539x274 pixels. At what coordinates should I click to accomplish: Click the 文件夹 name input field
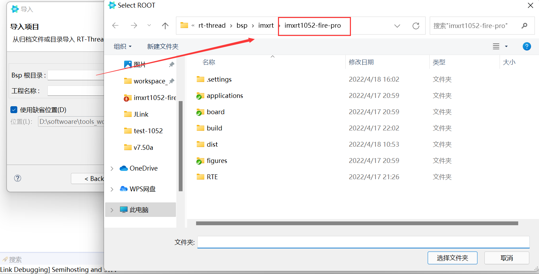click(x=363, y=242)
